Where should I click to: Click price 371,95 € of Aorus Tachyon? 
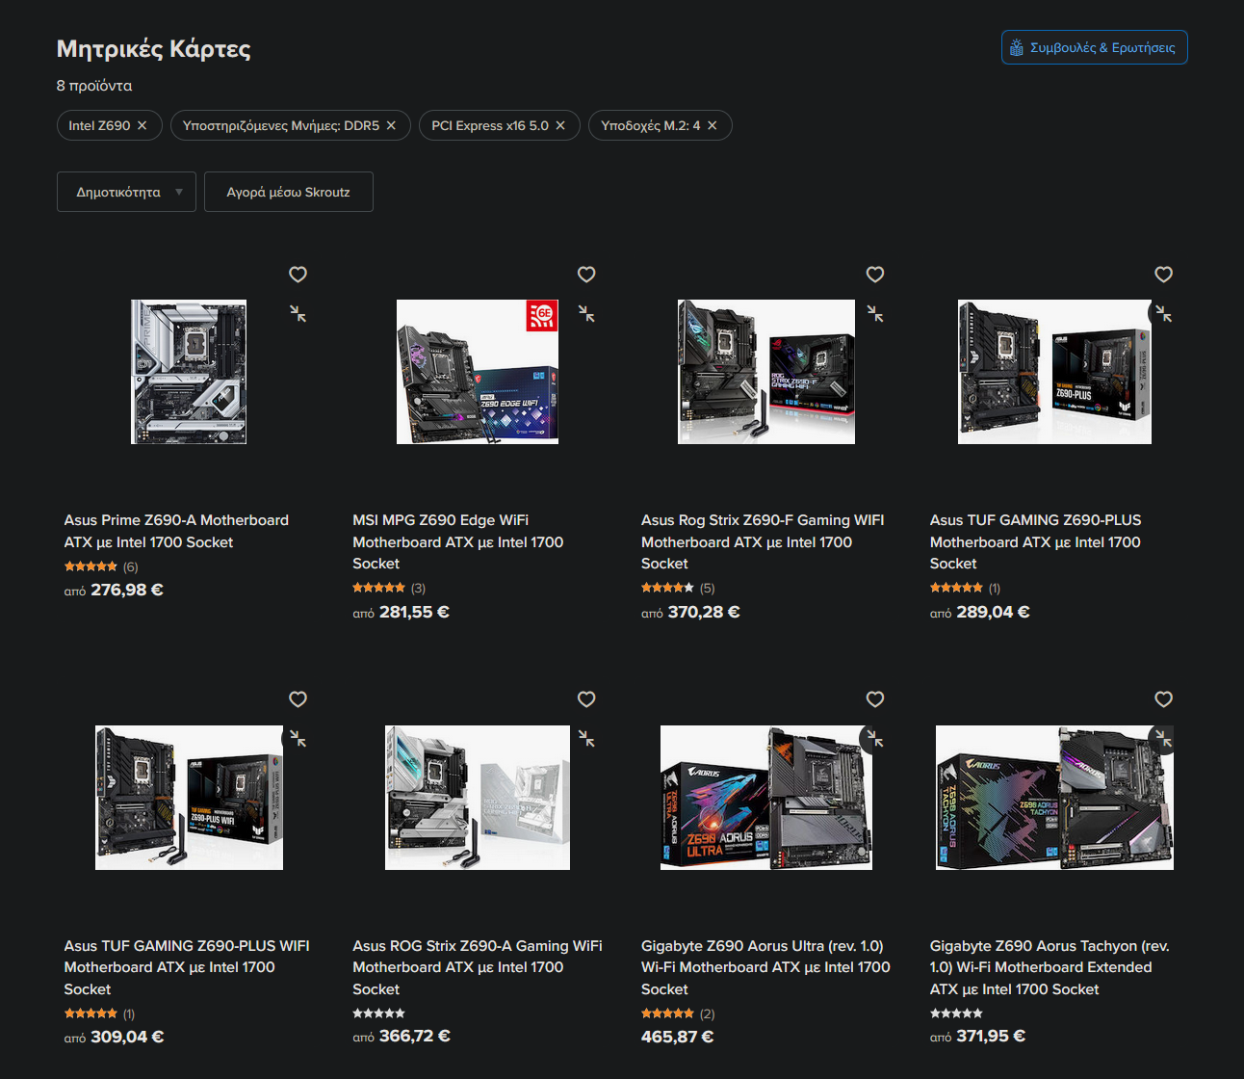tap(991, 1037)
